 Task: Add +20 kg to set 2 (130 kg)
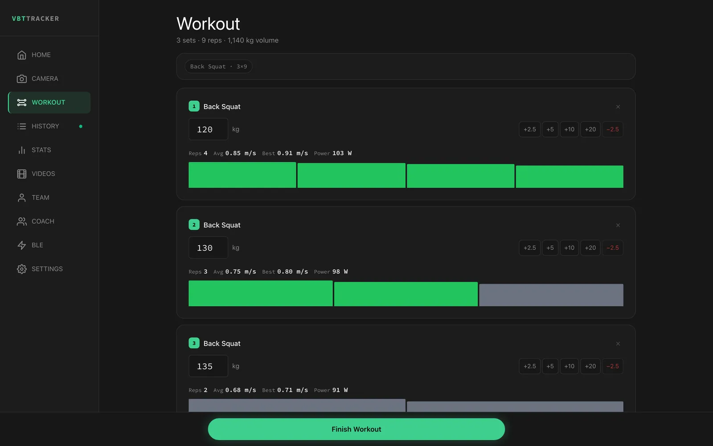point(590,248)
